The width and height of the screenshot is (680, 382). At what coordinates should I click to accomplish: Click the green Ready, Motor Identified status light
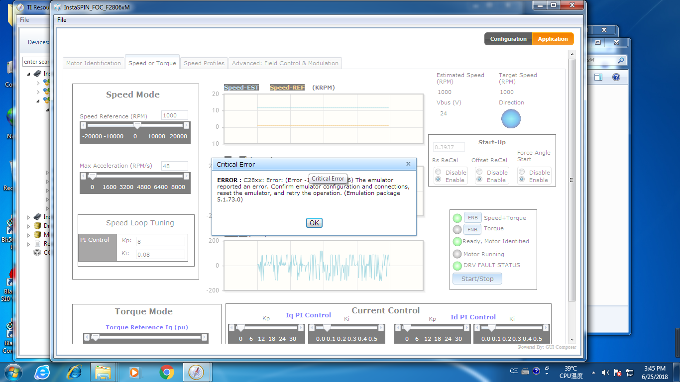pyautogui.click(x=457, y=242)
